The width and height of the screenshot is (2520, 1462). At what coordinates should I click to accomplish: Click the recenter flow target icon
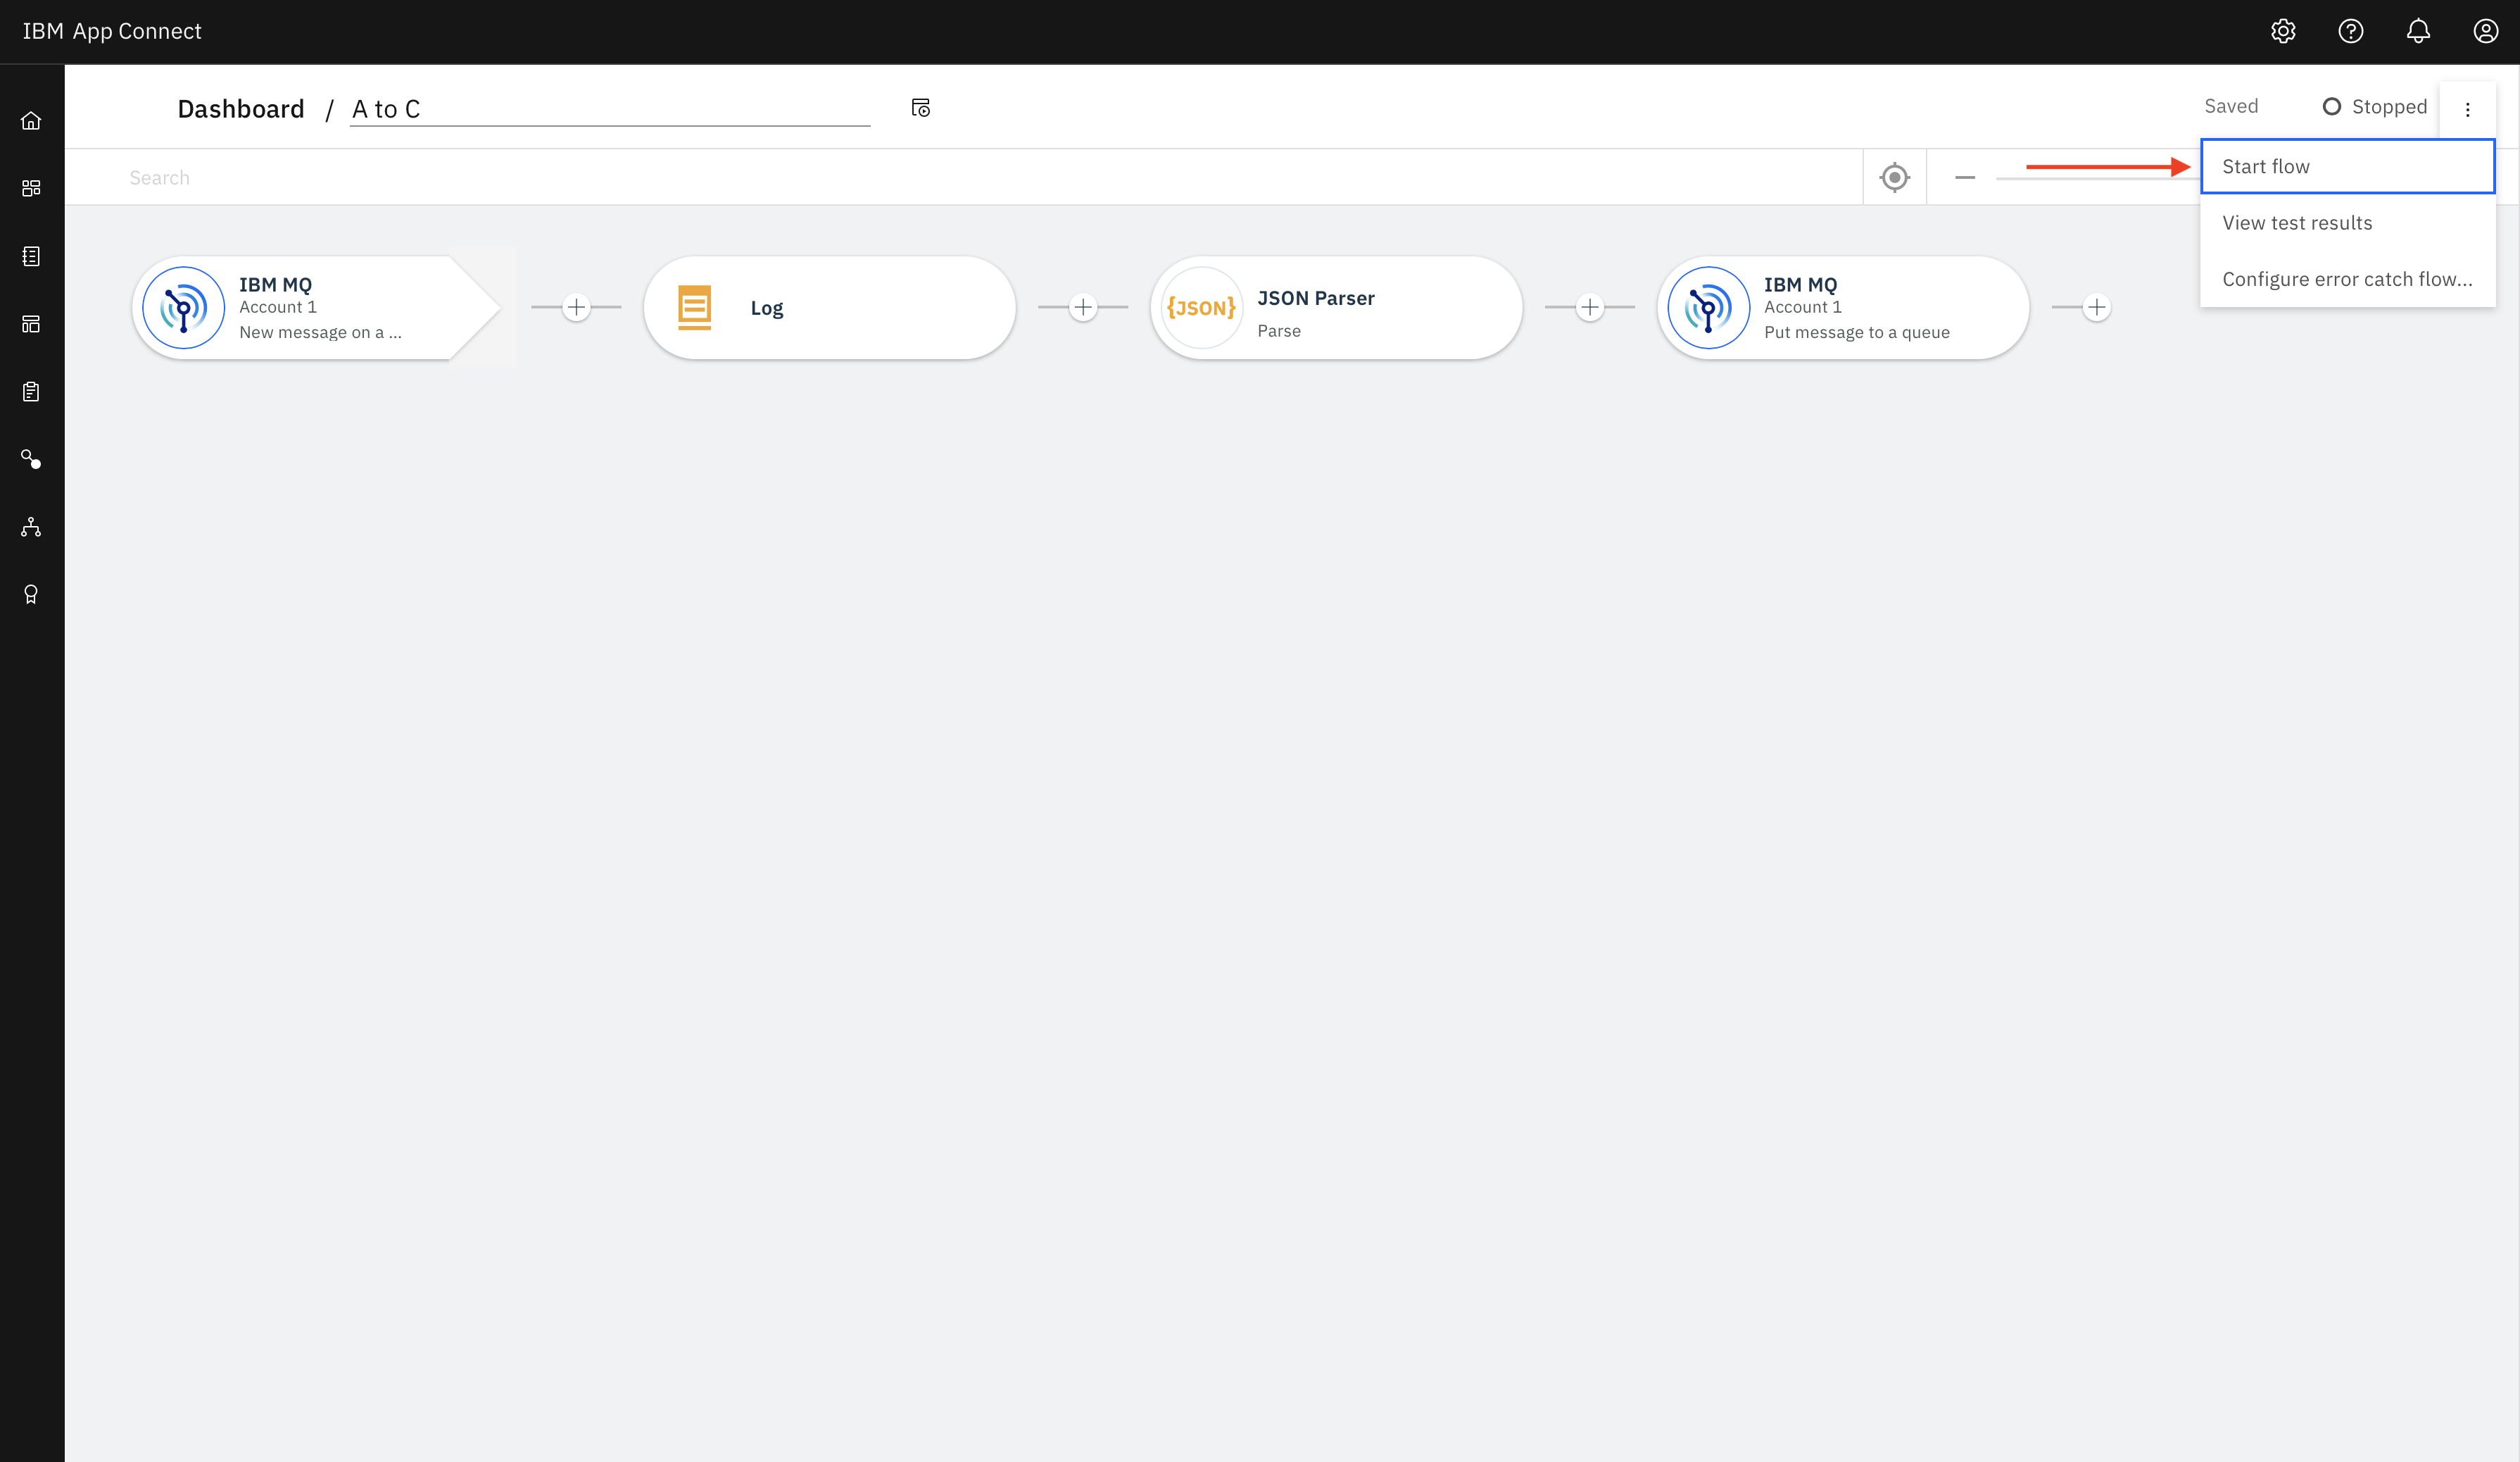point(1894,178)
